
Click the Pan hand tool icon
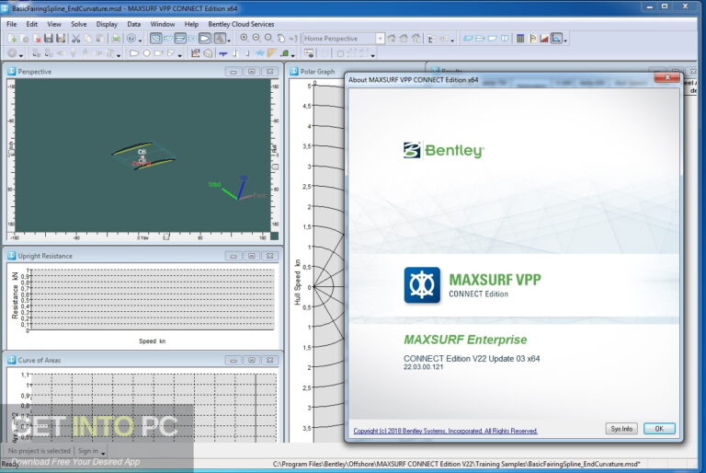pyautogui.click(x=281, y=39)
